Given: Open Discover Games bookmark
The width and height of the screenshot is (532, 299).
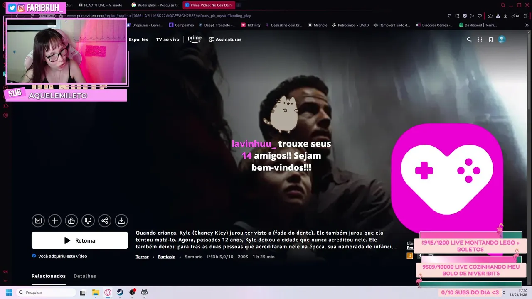Looking at the screenshot, I should (x=434, y=25).
